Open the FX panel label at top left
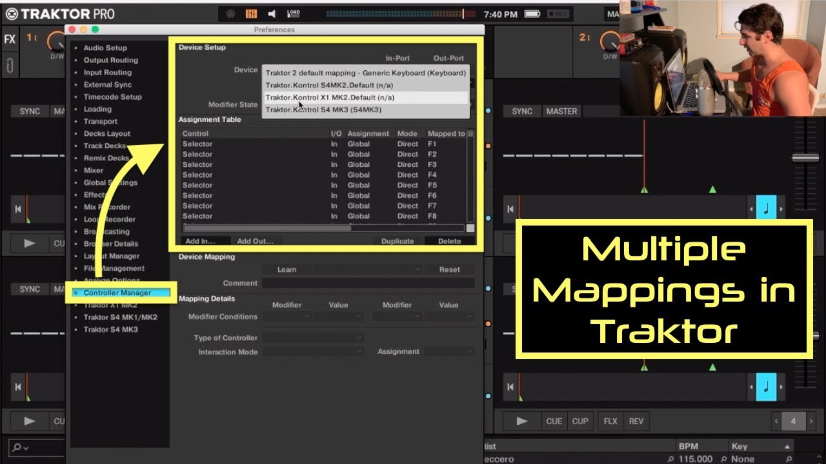Image resolution: width=826 pixels, height=464 pixels. pyautogui.click(x=10, y=39)
